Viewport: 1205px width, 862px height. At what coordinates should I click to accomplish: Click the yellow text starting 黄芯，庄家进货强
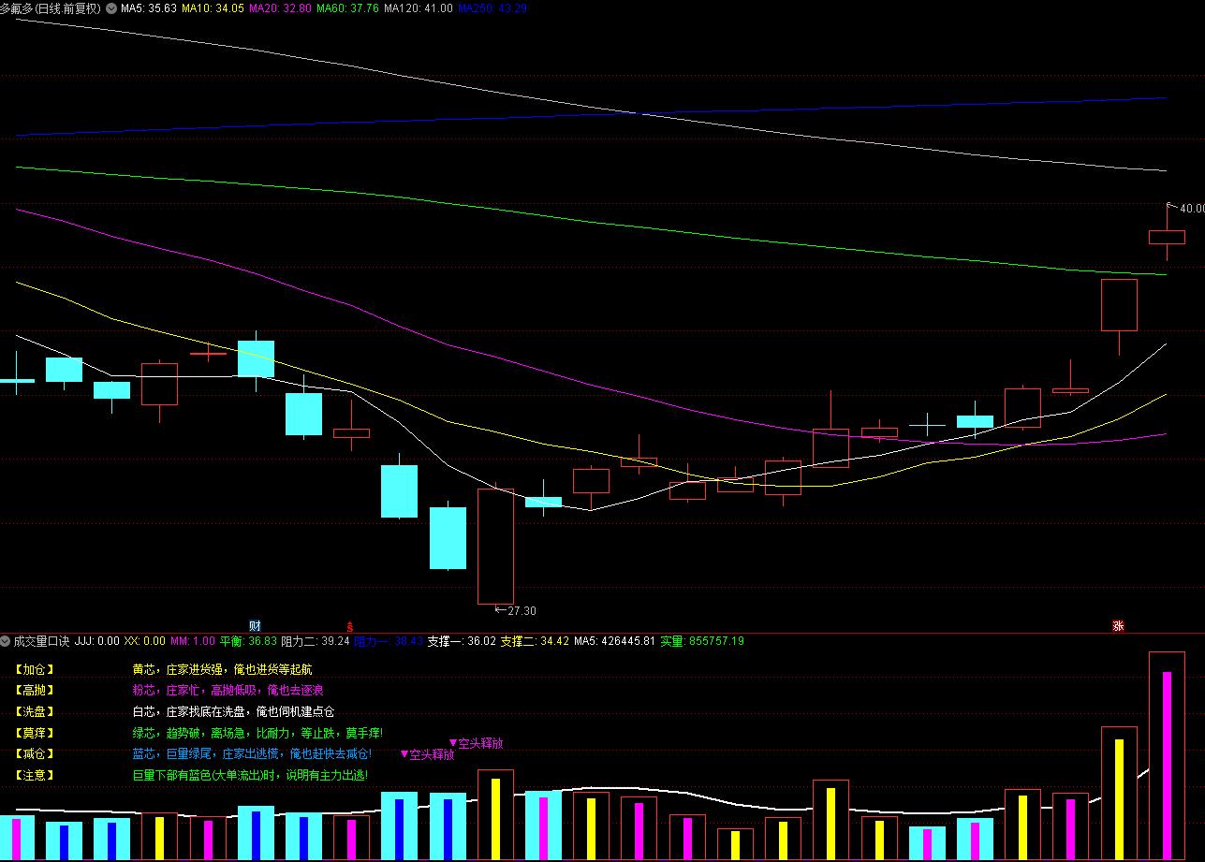223,670
